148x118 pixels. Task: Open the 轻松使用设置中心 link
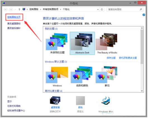[16, 111]
